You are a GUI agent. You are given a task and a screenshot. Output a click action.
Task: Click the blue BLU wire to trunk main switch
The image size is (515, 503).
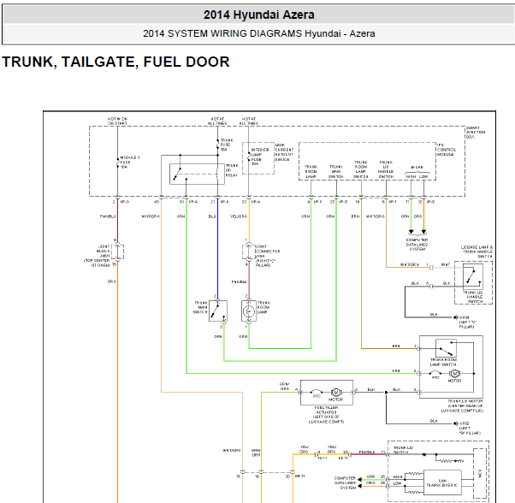click(218, 248)
